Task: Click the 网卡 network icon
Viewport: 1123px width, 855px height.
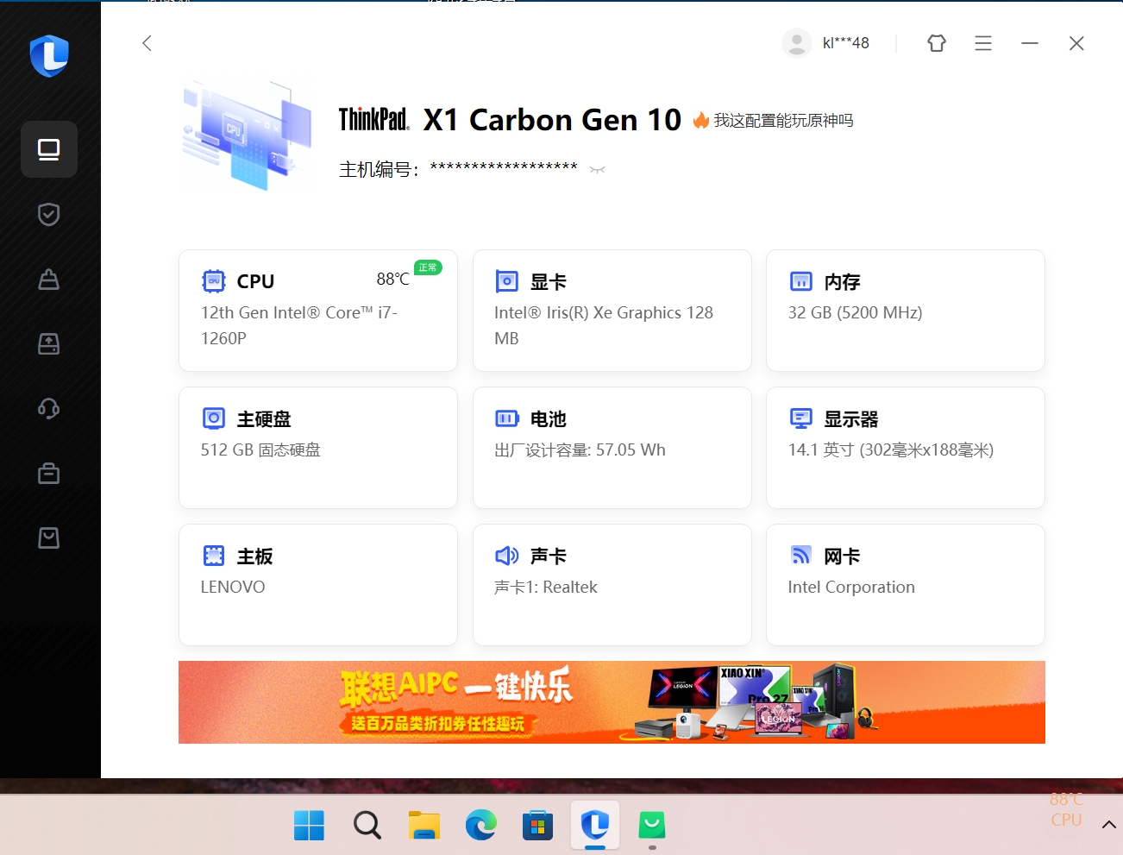Action: (801, 556)
